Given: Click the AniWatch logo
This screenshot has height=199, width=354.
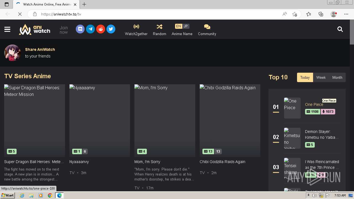Looking at the screenshot, I should click(35, 29).
